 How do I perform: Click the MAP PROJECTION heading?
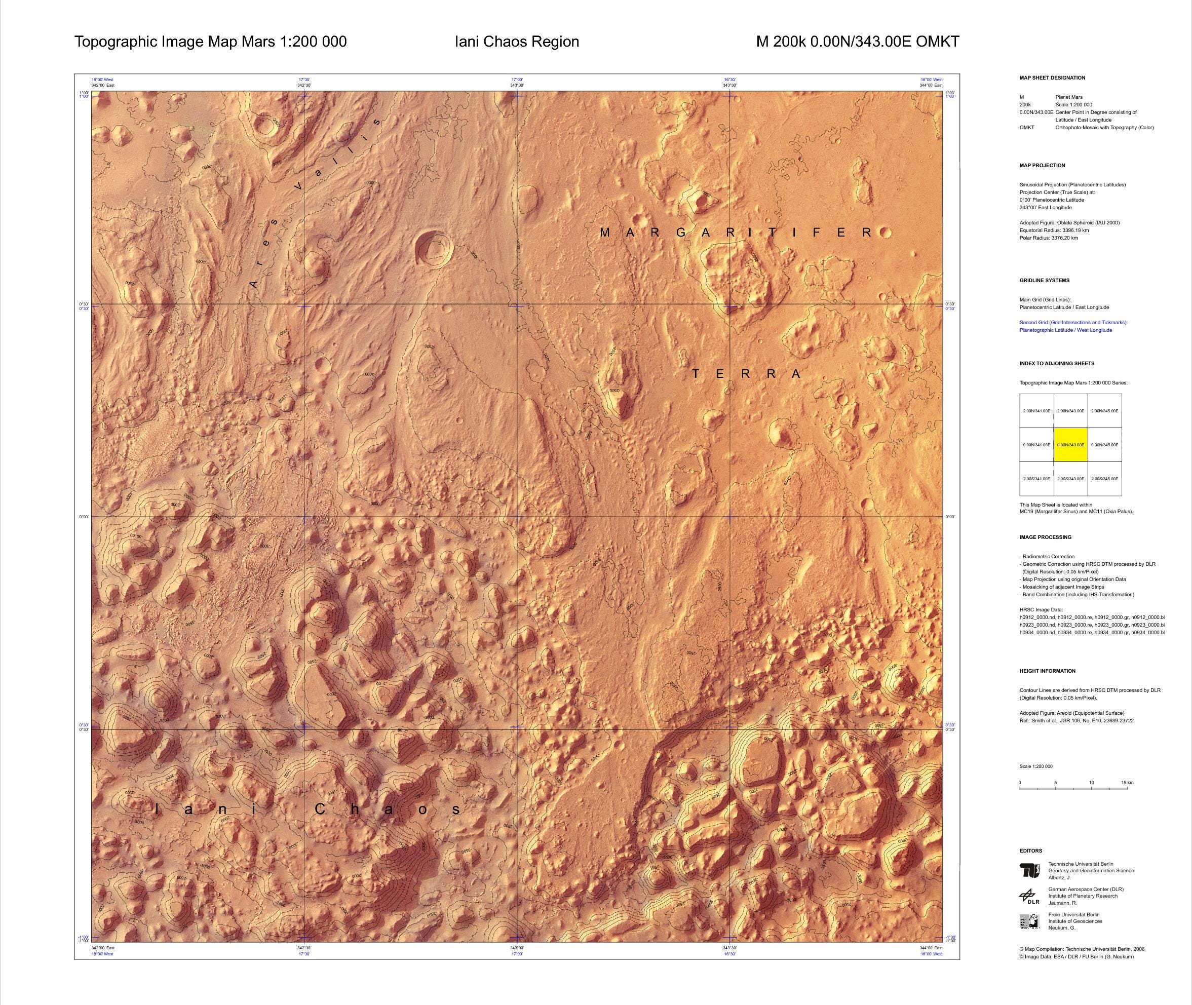click(1042, 166)
